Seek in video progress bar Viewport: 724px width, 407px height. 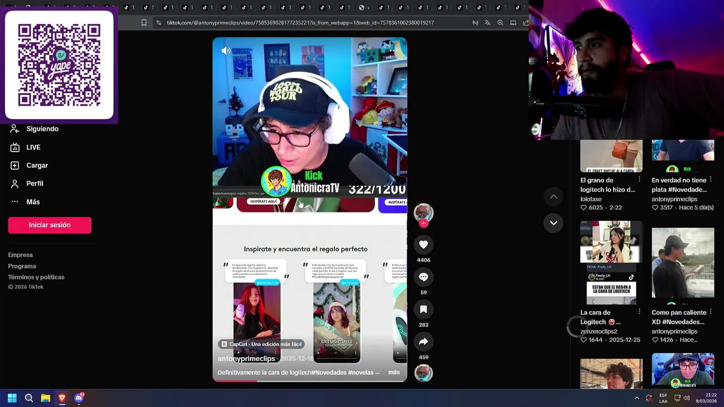coord(309,380)
